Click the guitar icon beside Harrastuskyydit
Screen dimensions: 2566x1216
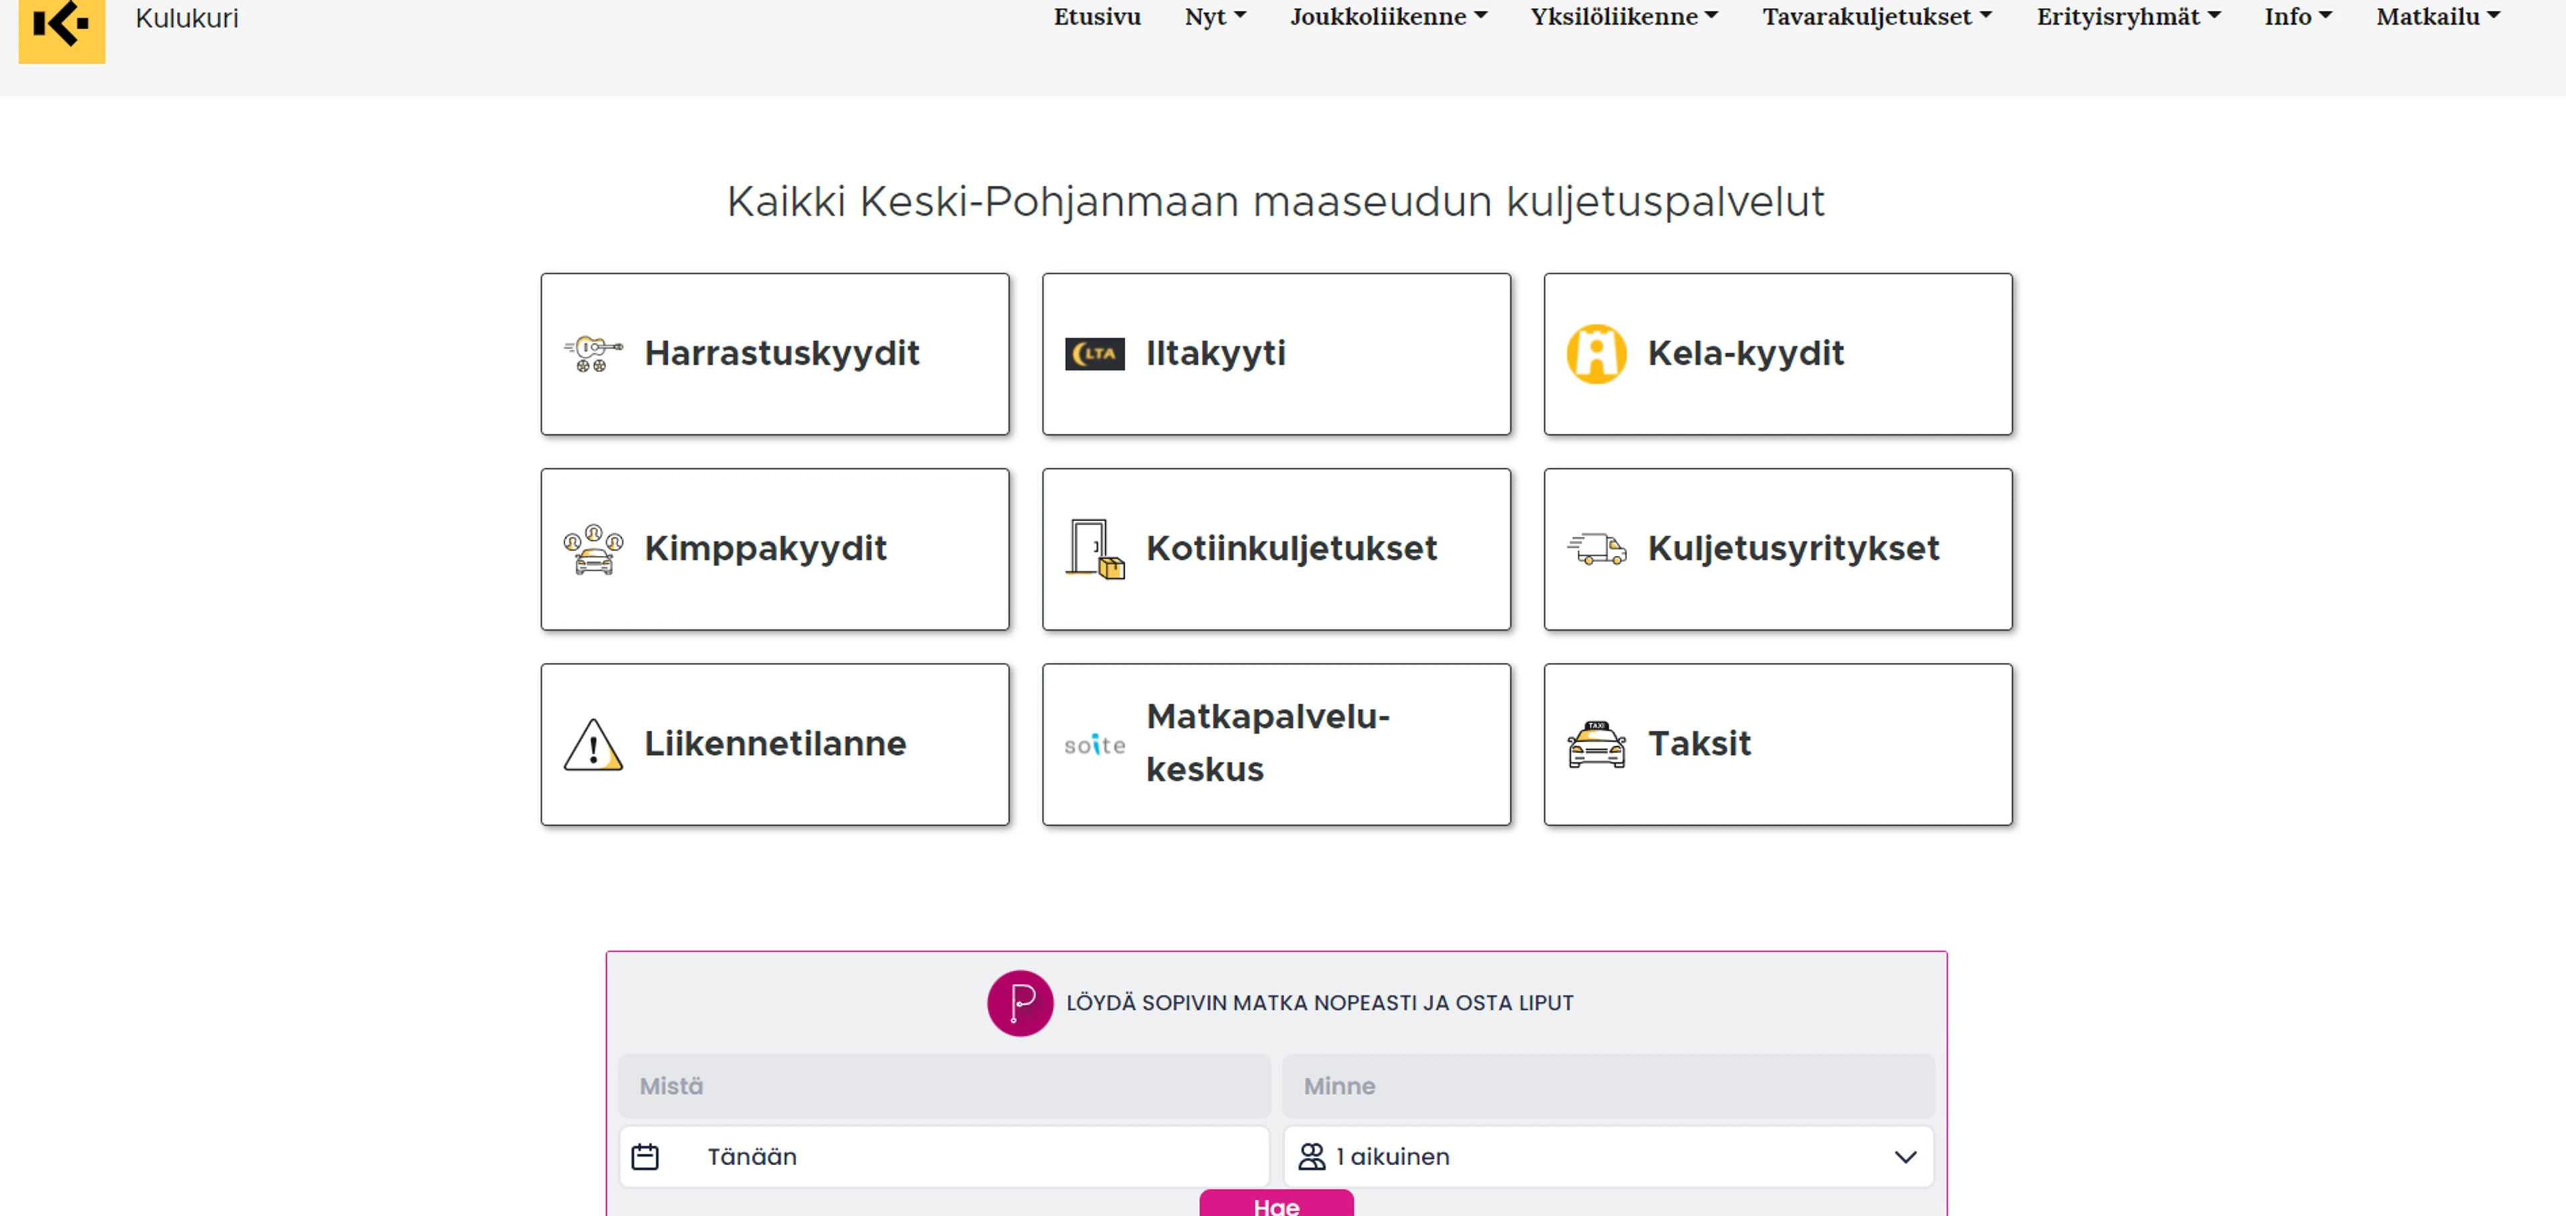pos(593,353)
